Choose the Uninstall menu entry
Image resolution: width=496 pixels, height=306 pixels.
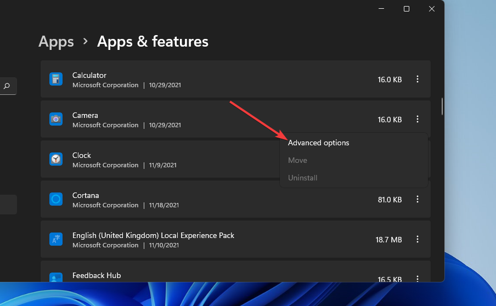[303, 178]
